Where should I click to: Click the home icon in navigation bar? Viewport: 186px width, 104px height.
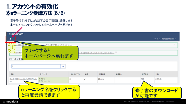(10, 39)
